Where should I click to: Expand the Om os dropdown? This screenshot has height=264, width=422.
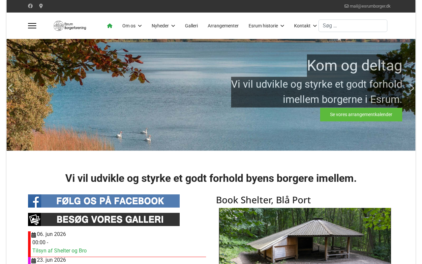pyautogui.click(x=132, y=26)
